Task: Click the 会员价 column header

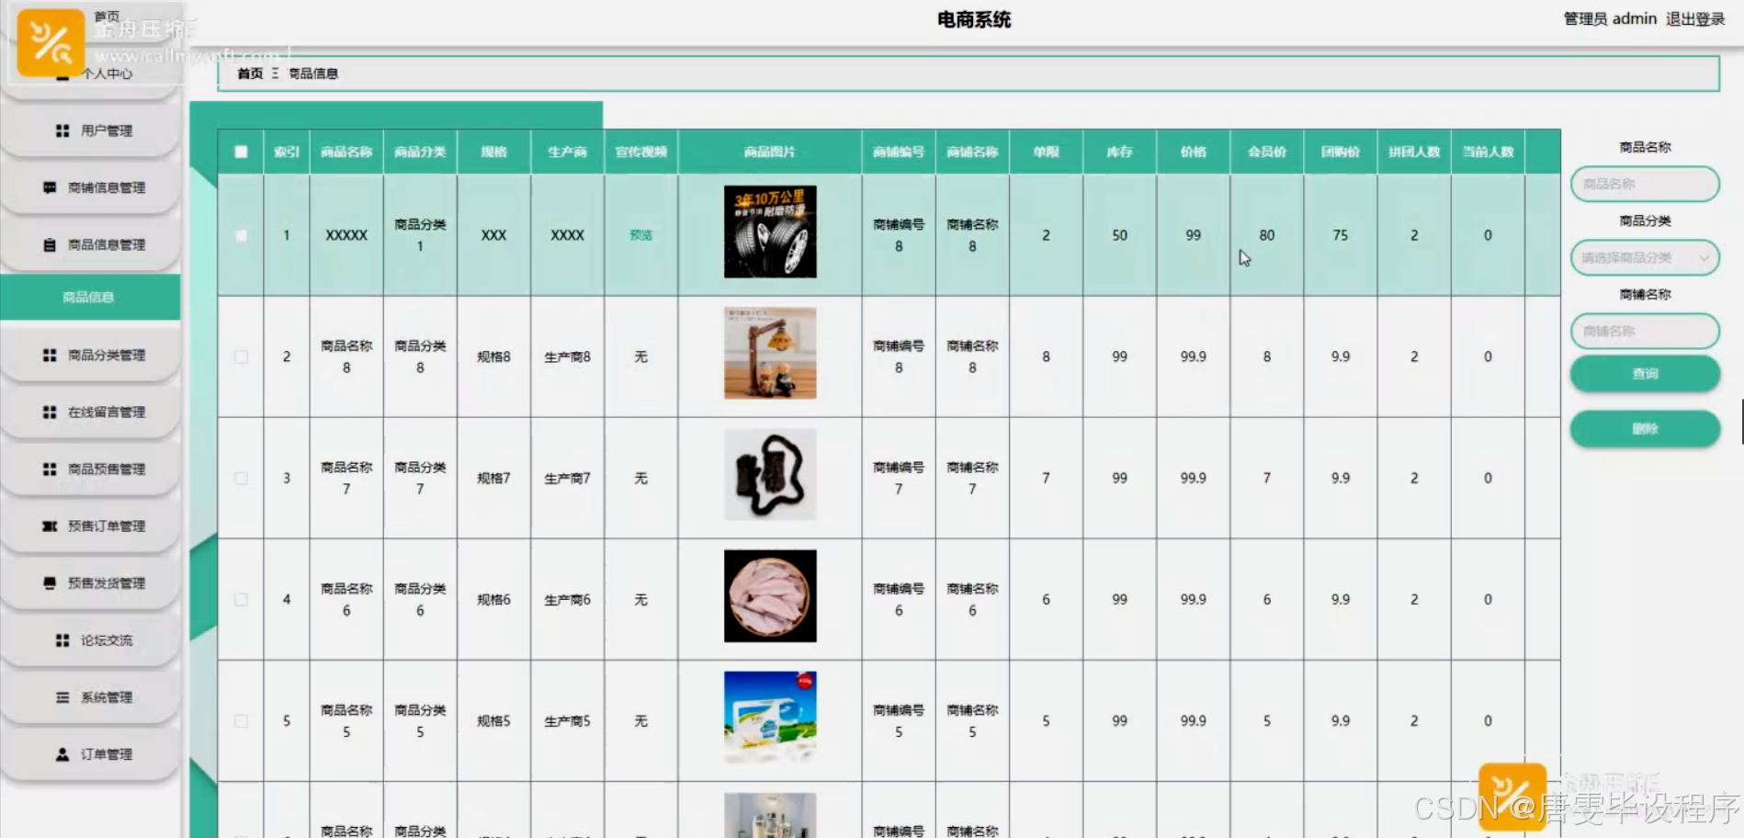Action: (x=1266, y=152)
